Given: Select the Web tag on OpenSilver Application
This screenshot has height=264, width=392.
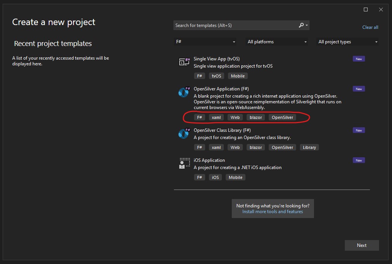Looking at the screenshot, I should tap(235, 117).
